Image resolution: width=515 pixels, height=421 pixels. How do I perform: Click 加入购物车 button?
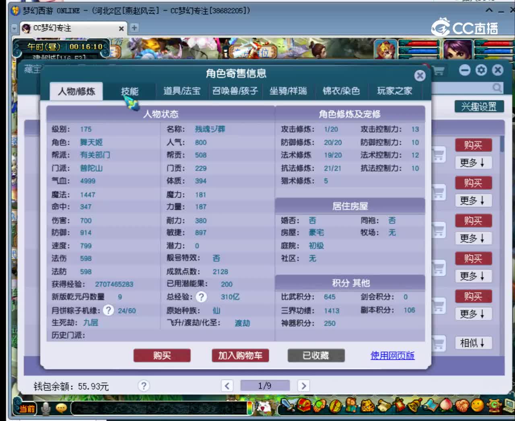tap(240, 356)
